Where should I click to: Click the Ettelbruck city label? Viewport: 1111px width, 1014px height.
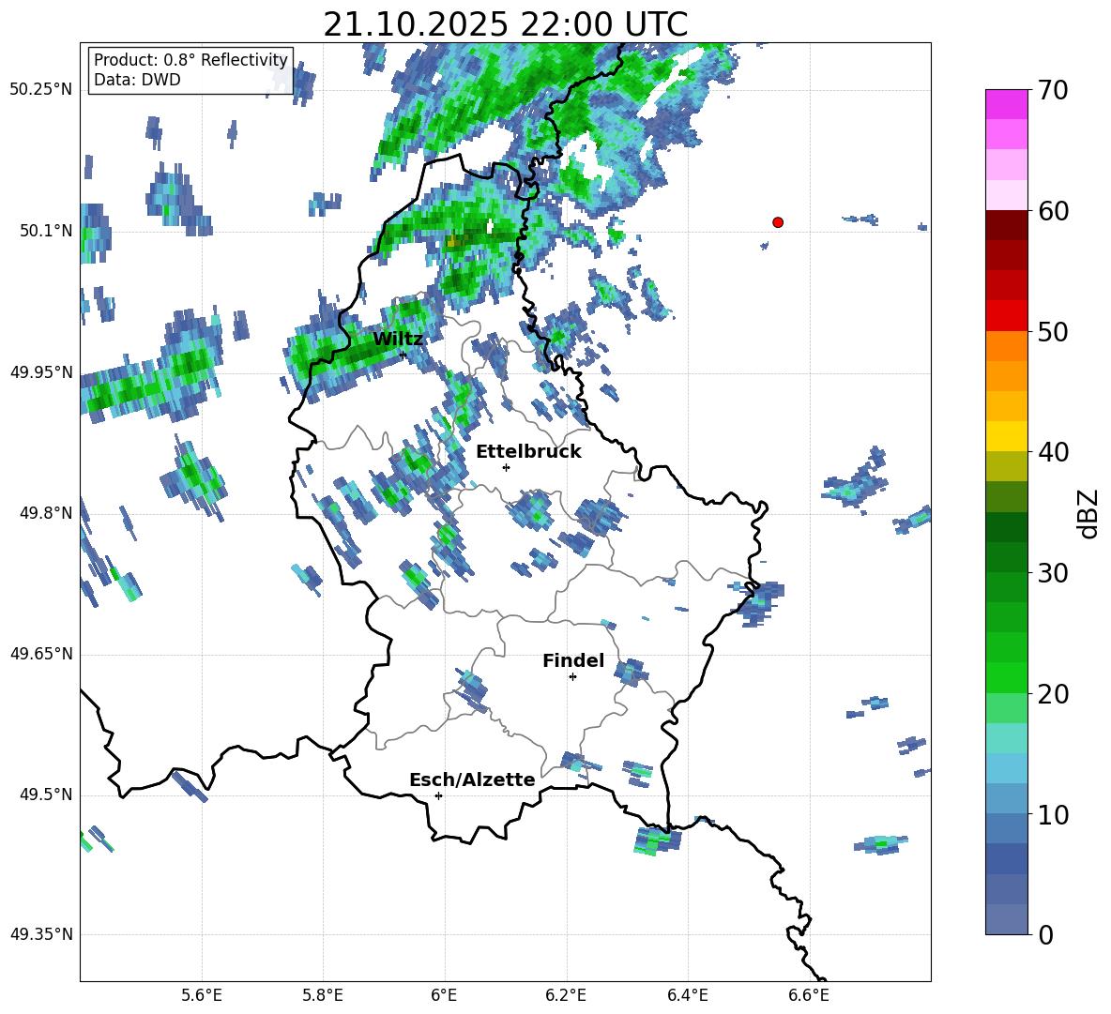point(528,452)
